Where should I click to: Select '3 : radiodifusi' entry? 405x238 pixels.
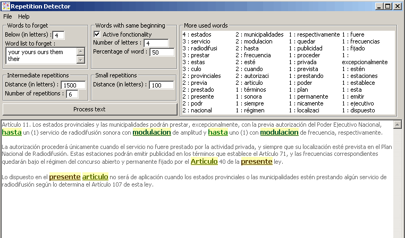click(200, 48)
